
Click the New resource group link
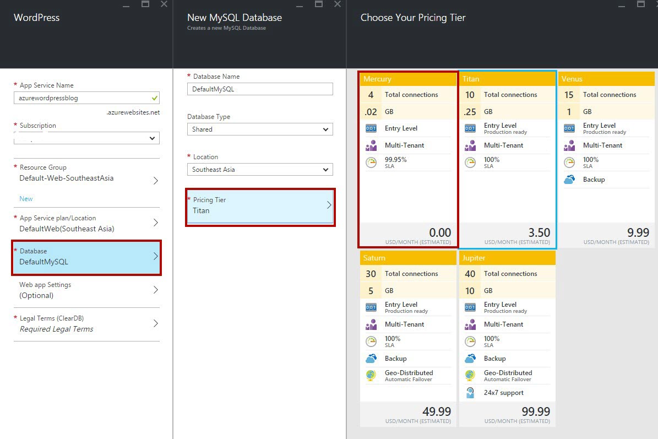pos(26,198)
